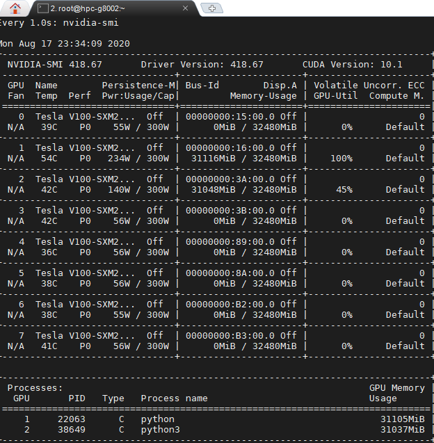Click the Driver Version 418.67 text
Screen dimensions: 434x443
tap(202, 64)
